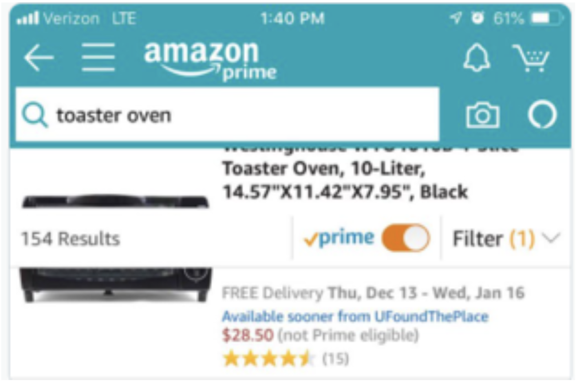Image resolution: width=576 pixels, height=381 pixels.
Task: Tap the prime label in filter bar
Action: pos(339,239)
